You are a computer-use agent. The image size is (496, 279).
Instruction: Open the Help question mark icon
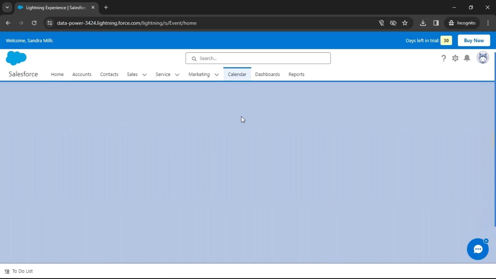click(444, 58)
